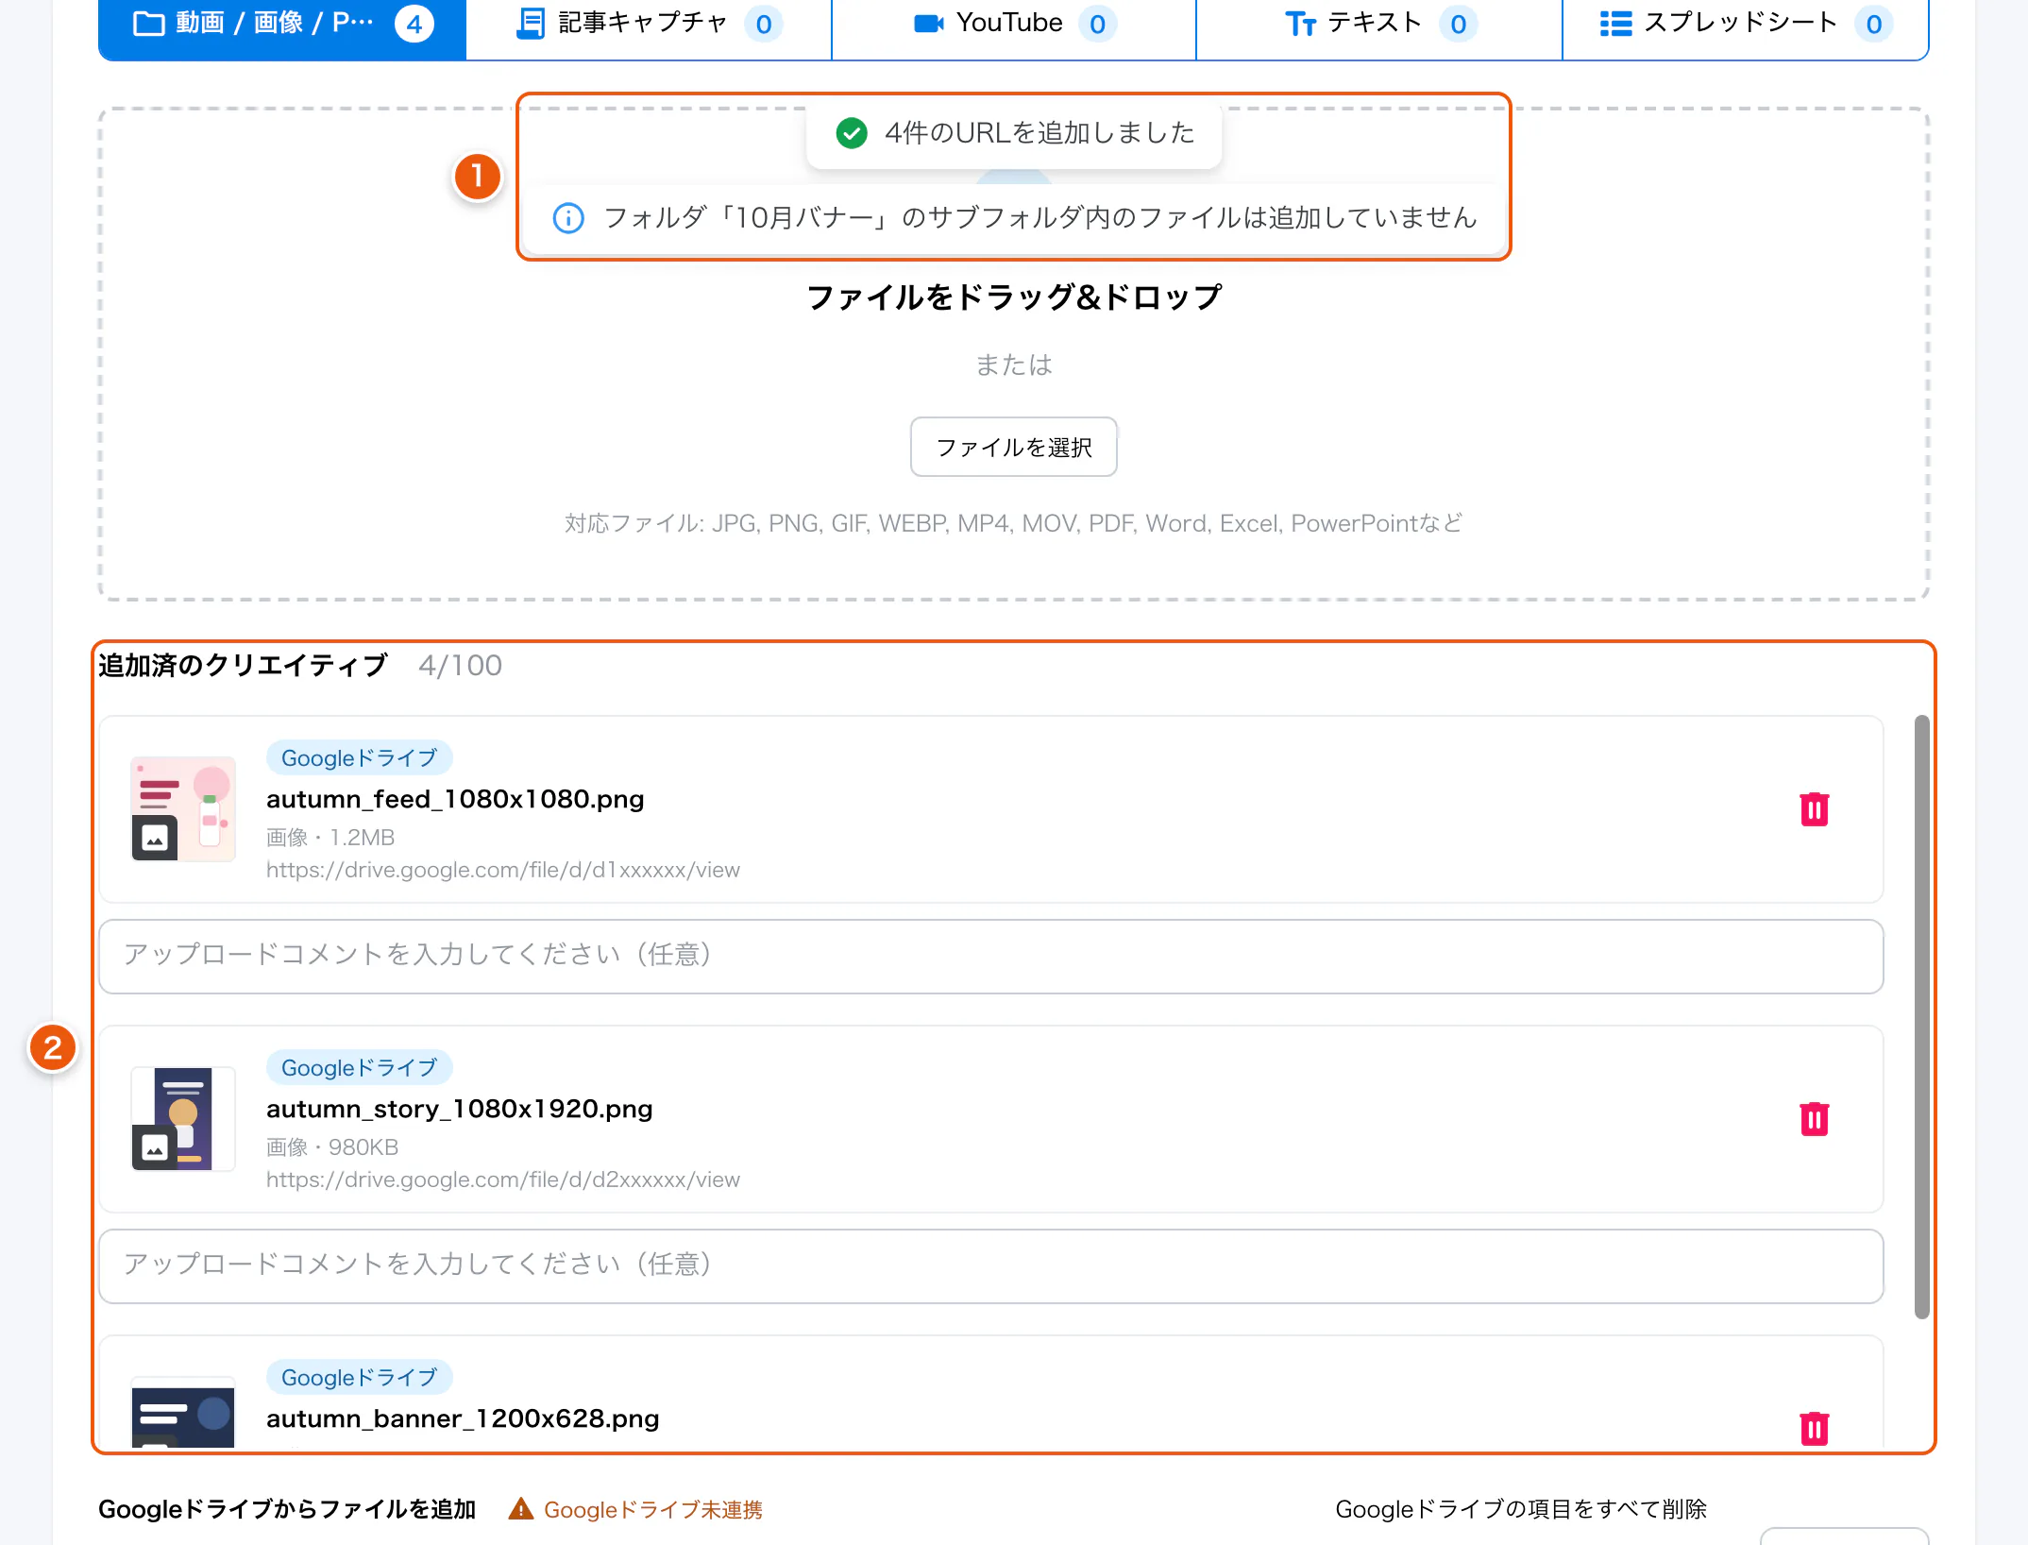Image resolution: width=2028 pixels, height=1545 pixels.
Task: Click the 画像・980KB file info
Action: [x=332, y=1147]
